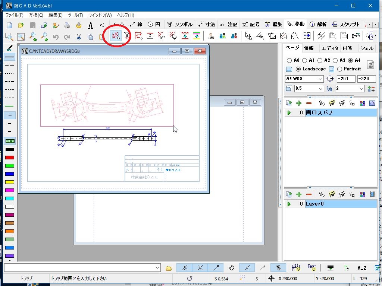The image size is (382, 286).
Task: Delete page using the red minus icon
Action: (x=309, y=103)
